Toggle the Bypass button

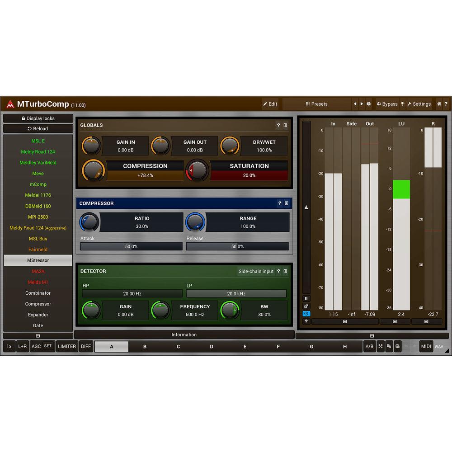click(x=387, y=104)
